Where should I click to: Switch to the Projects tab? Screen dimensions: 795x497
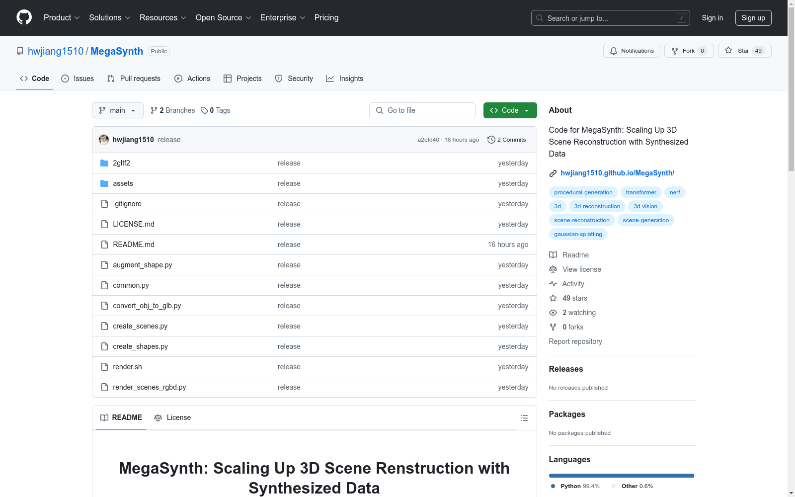pyautogui.click(x=242, y=79)
